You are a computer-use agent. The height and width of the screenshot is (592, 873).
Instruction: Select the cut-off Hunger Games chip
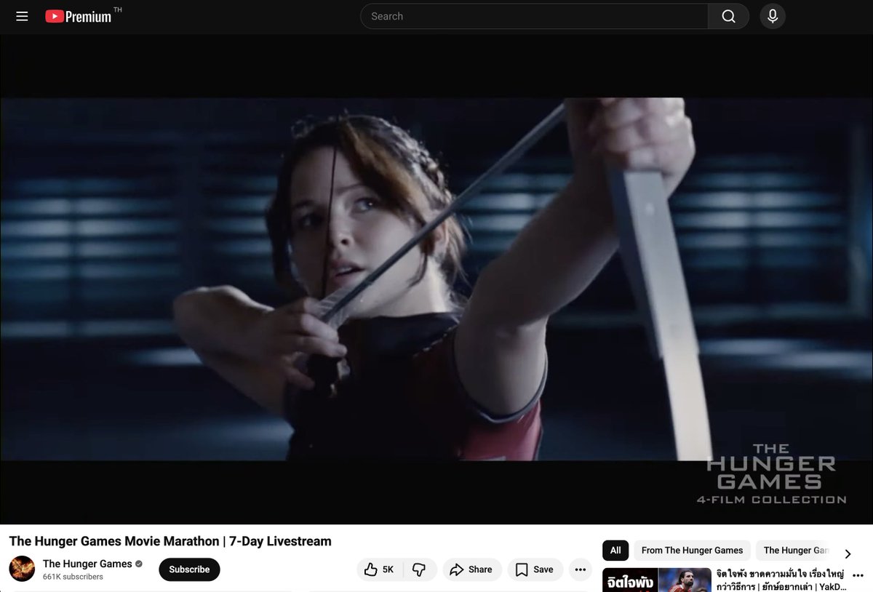(x=796, y=551)
